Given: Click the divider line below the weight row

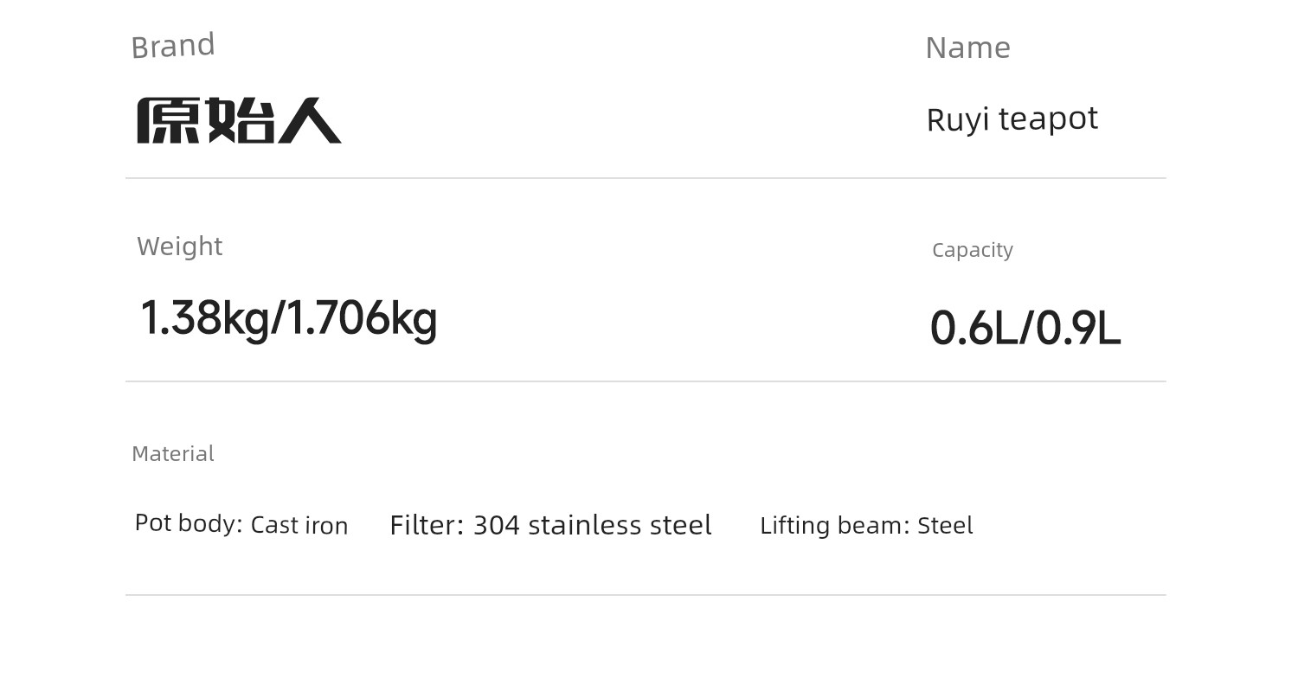Looking at the screenshot, I should pos(646,381).
